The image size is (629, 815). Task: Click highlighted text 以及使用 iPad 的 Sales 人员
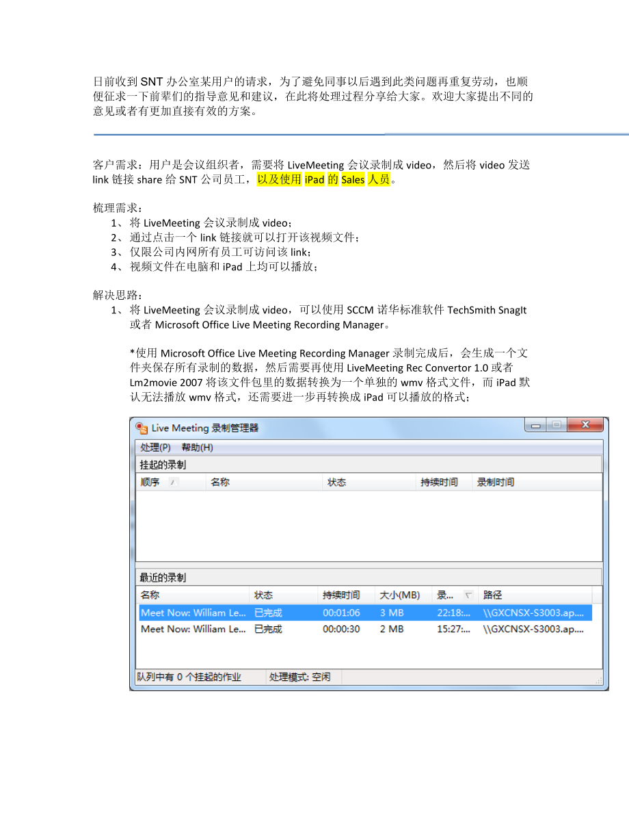click(x=323, y=180)
